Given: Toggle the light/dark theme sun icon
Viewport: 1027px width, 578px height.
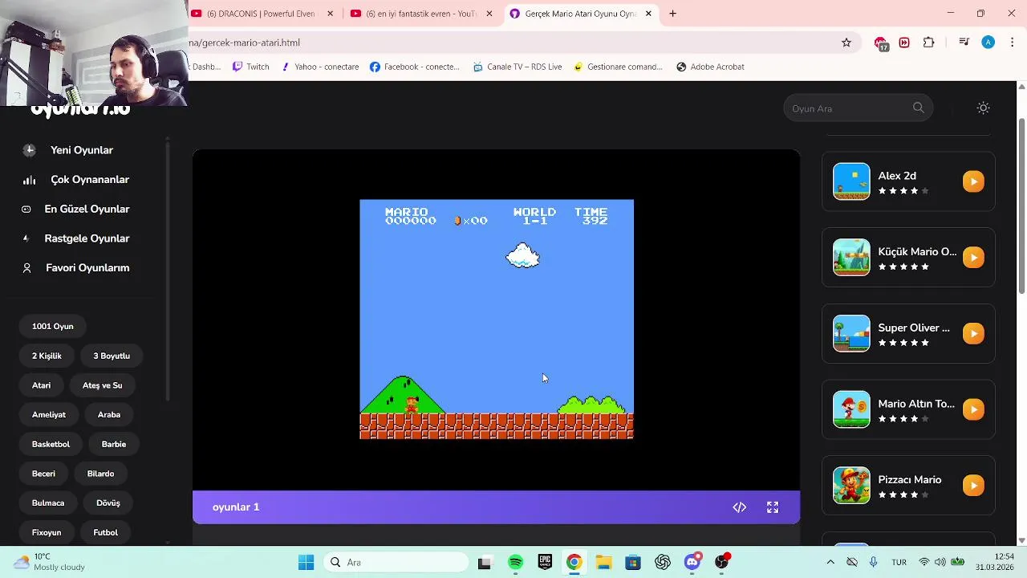Looking at the screenshot, I should pyautogui.click(x=984, y=108).
